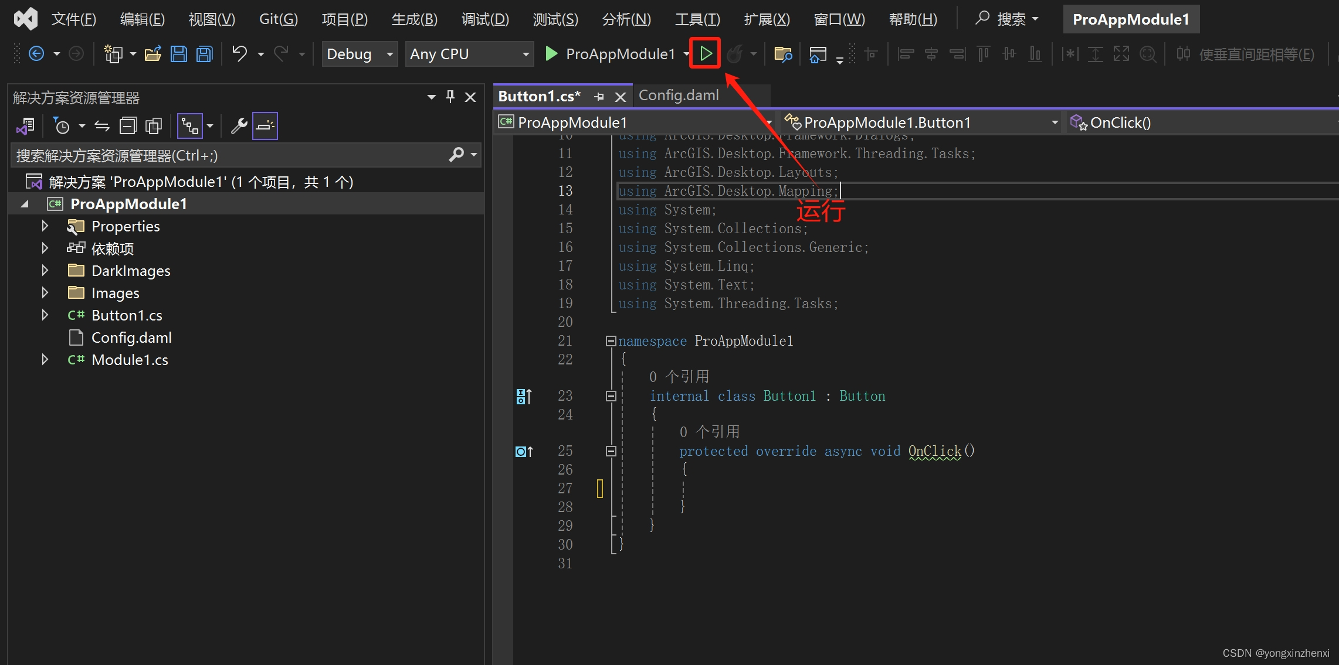Open the 视图(V) menu
The height and width of the screenshot is (665, 1339).
212,19
